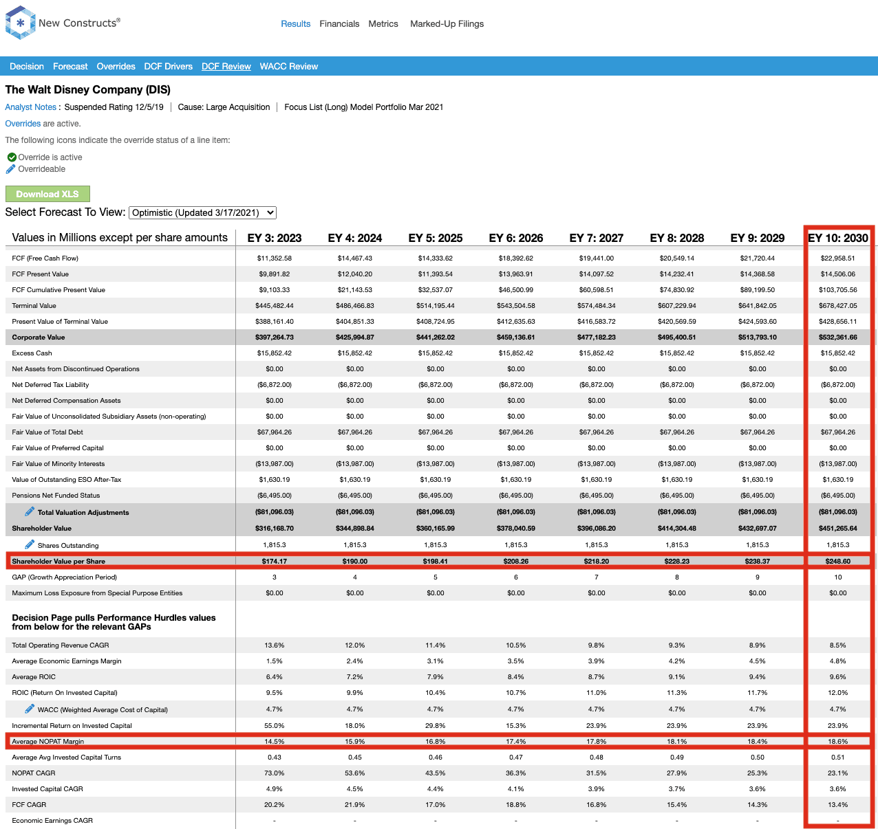This screenshot has width=878, height=829.
Task: Click the pencil icon beside WACC row
Action: [x=30, y=709]
